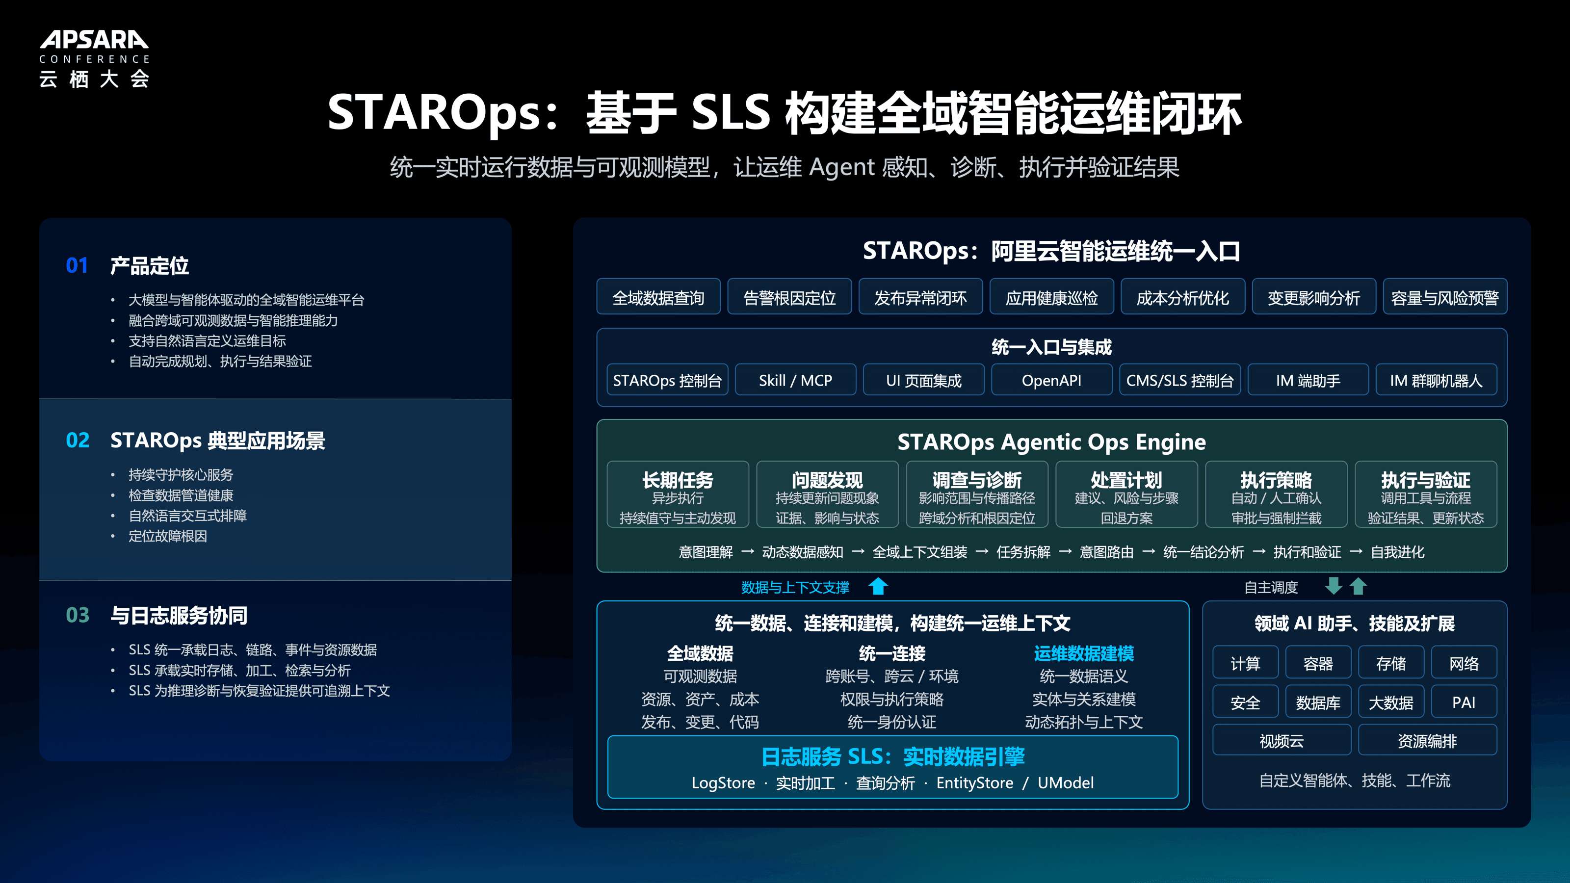Click the 处置计划 card
1570x883 pixels.
pyautogui.click(x=1126, y=495)
